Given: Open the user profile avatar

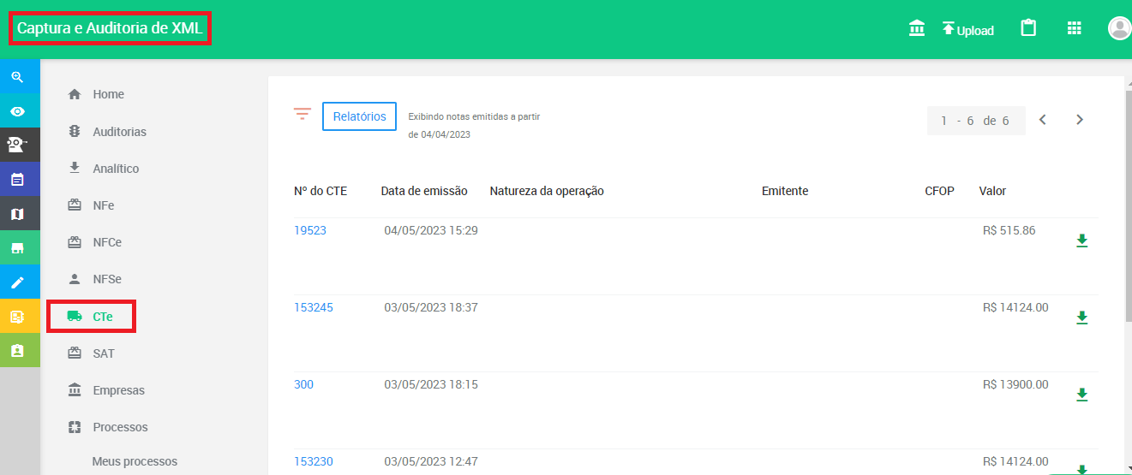Looking at the screenshot, I should (x=1119, y=28).
